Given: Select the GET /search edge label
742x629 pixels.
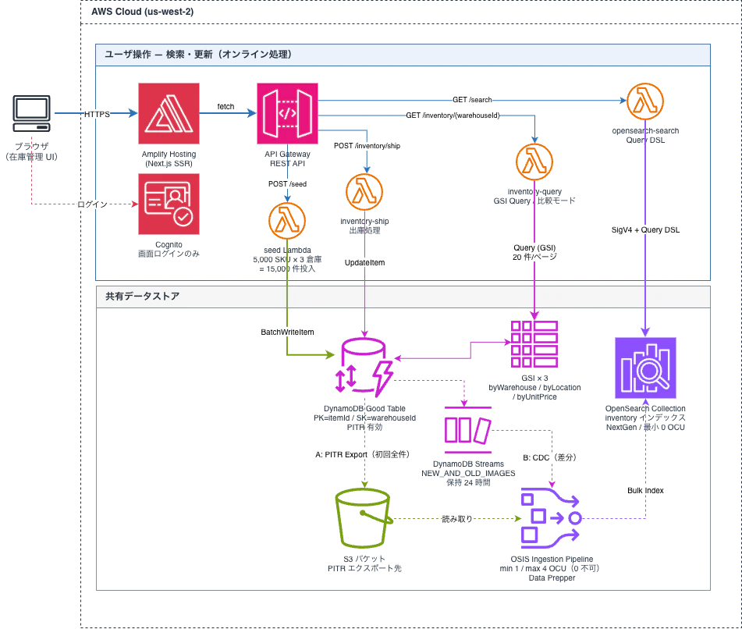Looking at the screenshot, I should [x=472, y=100].
